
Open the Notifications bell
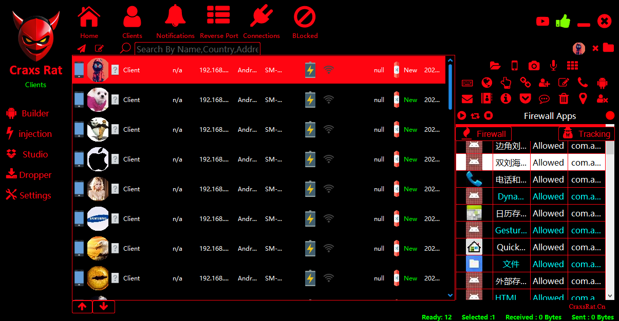(175, 22)
